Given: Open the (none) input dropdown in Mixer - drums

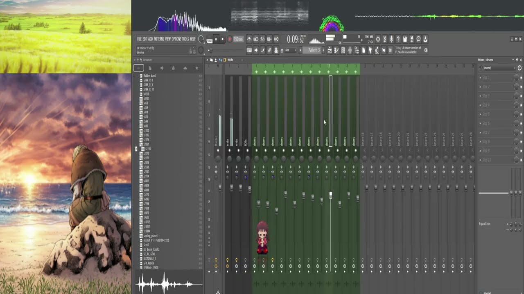Looking at the screenshot, I should coord(499,68).
